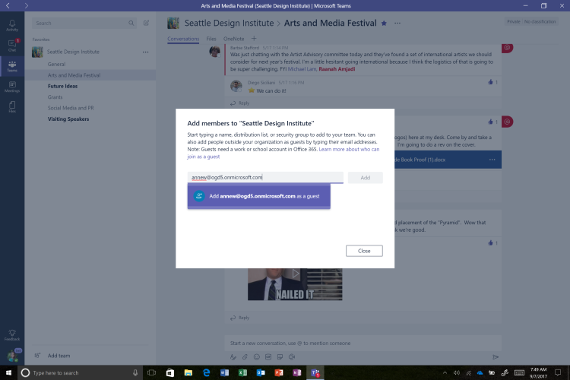Insert a sticker in compose bar
The height and width of the screenshot is (380, 570).
pyautogui.click(x=280, y=357)
